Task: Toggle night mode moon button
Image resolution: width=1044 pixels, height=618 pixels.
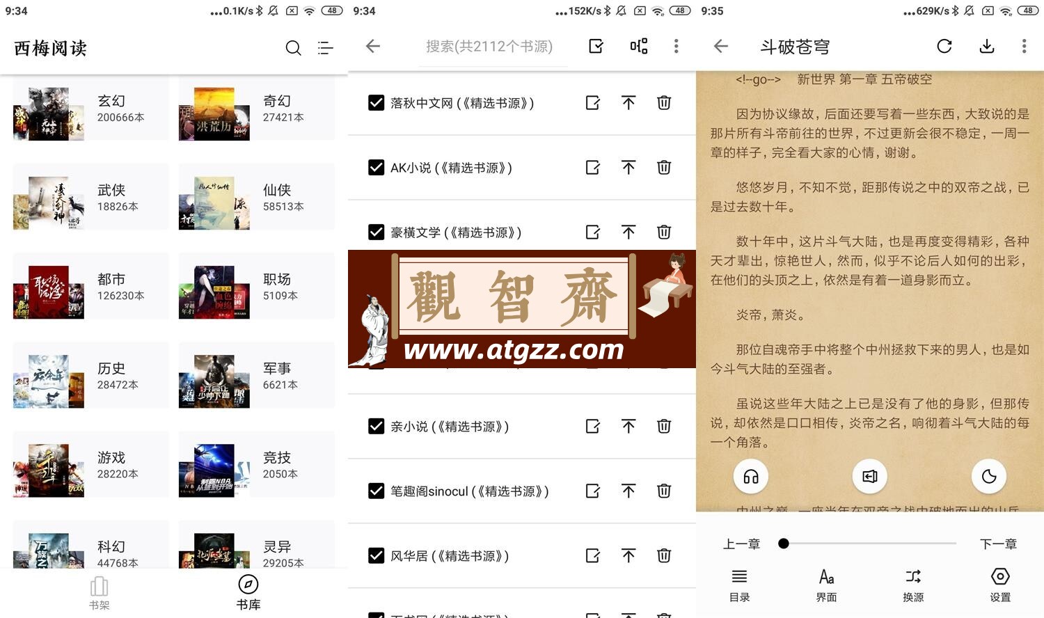Action: [x=989, y=477]
